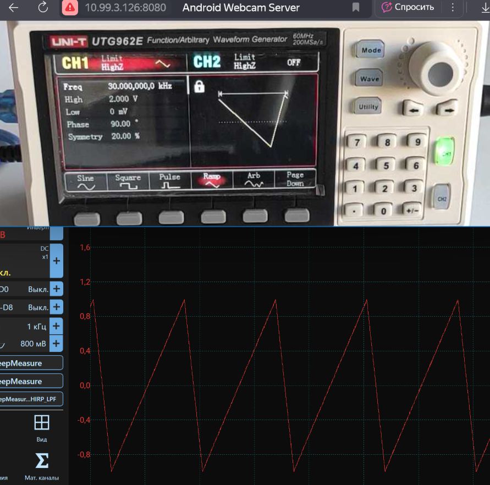Go back using the browser back arrow
Screen dimensions: 490x485
(14, 8)
